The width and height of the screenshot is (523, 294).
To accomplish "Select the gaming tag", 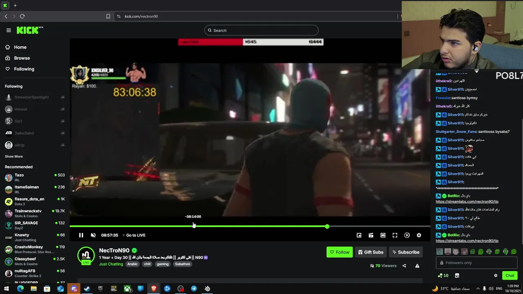I will point(163,264).
